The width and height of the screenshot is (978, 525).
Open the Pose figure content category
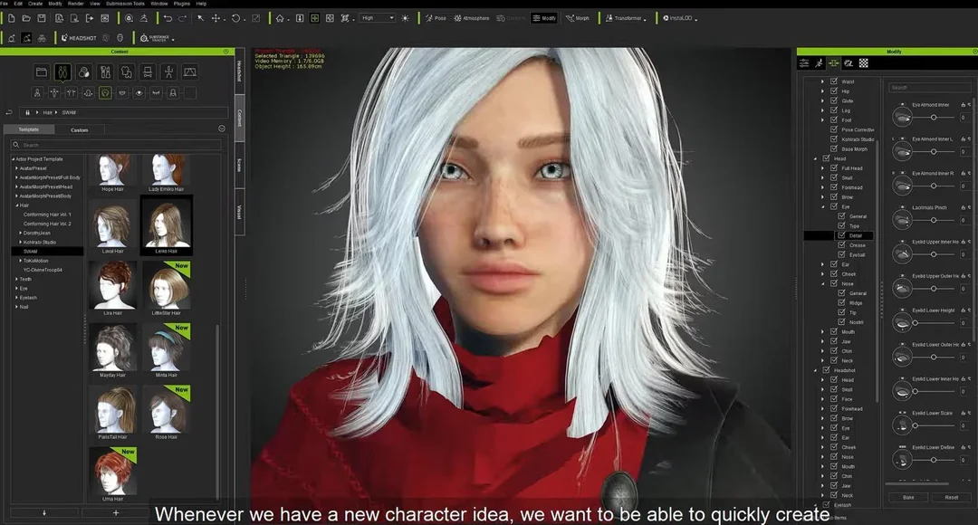(168, 72)
